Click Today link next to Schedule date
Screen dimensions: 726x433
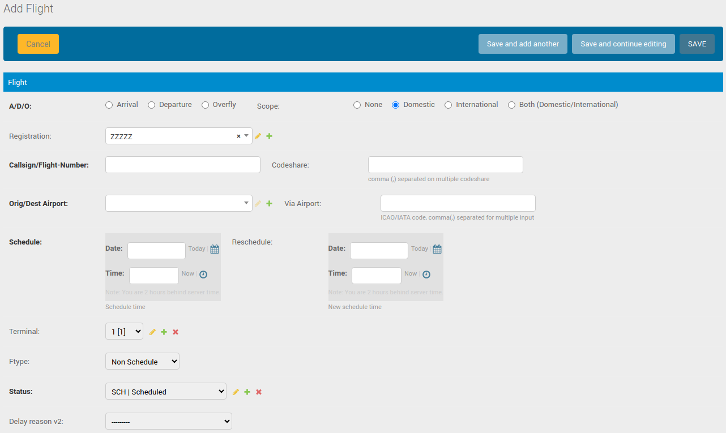tap(197, 249)
